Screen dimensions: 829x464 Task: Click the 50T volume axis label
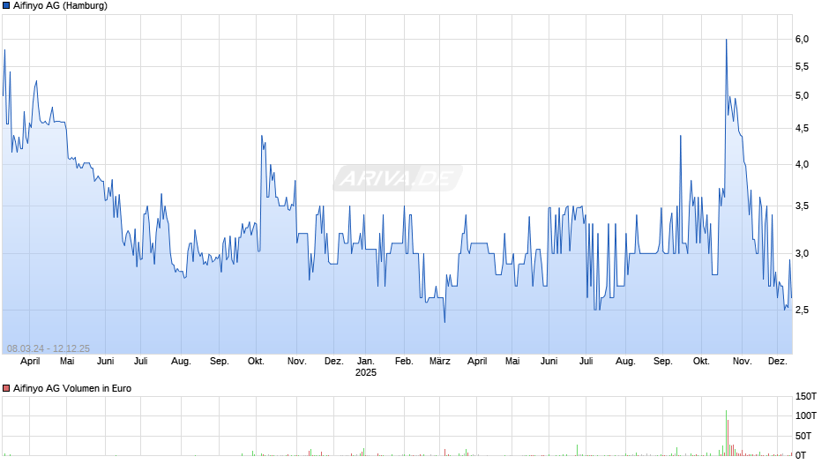pyautogui.click(x=803, y=436)
